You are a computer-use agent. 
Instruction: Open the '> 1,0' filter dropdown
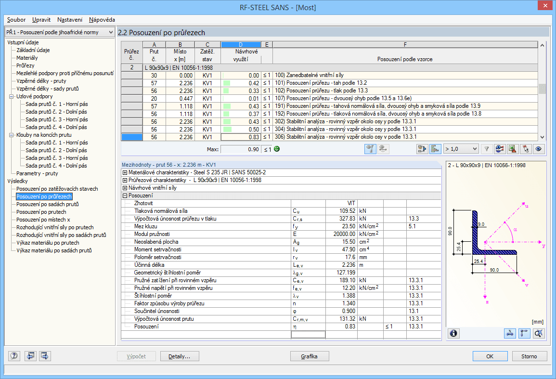461,149
